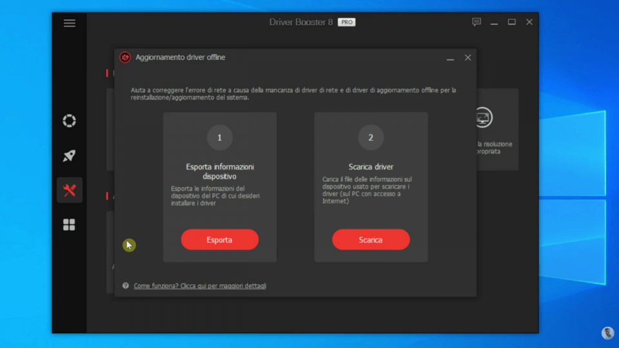Click the step 2 circle
The image size is (619, 348).
click(x=371, y=137)
